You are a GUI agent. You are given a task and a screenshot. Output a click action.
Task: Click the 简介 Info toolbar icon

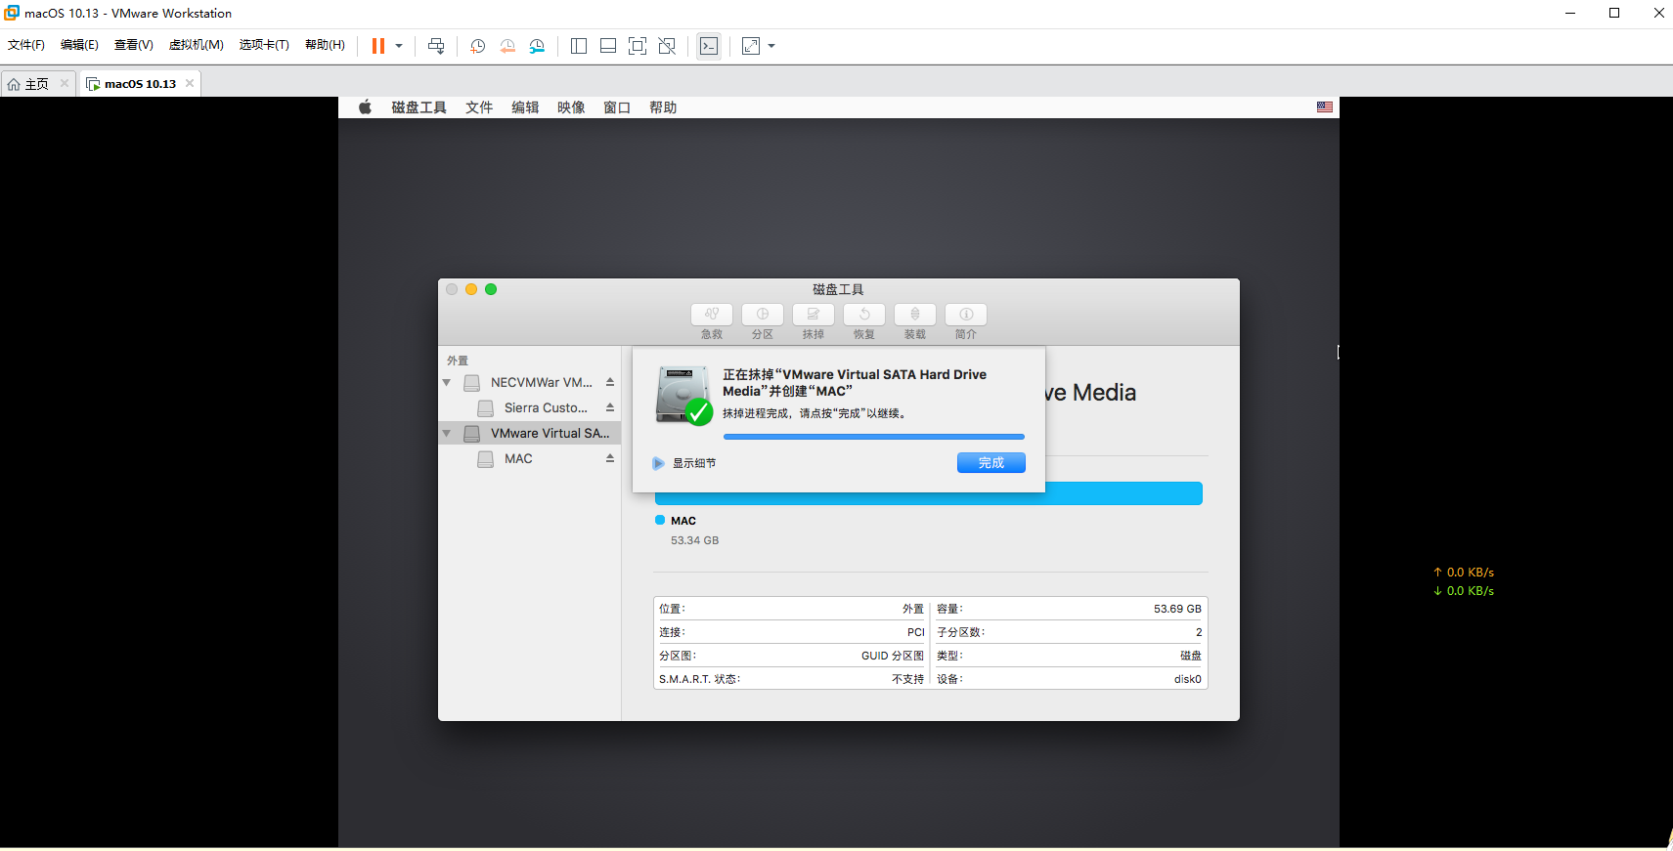(966, 315)
